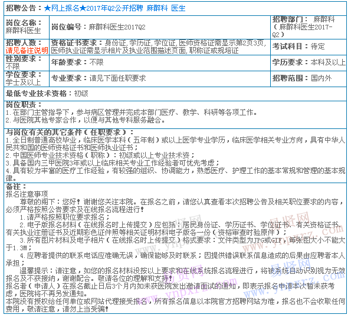Image resolution: width=351 pixels, height=318 pixels.
Task: Click the 温馨提示 paragraph
Action: 175,274
